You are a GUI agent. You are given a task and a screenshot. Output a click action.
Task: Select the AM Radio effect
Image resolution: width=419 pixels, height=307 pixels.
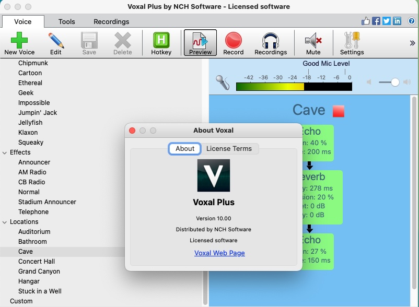tap(32, 172)
